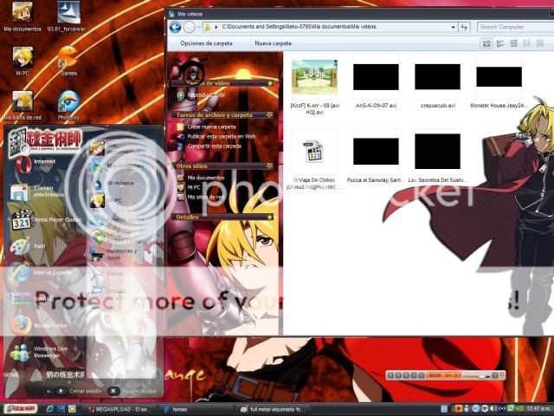Open the Mi PC desktop icon
The height and width of the screenshot is (416, 554).
point(23,62)
